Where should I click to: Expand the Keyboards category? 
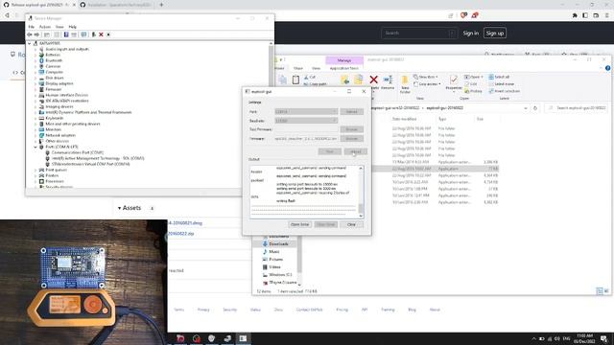[35, 118]
